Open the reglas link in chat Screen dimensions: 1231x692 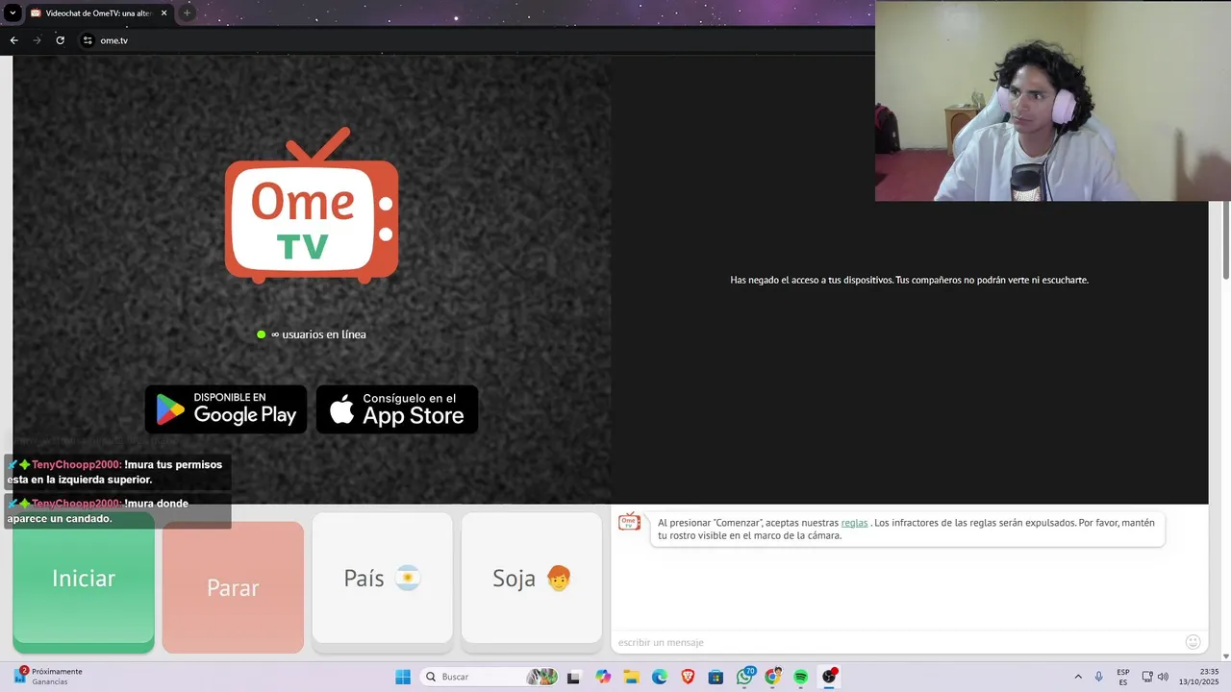(x=854, y=523)
